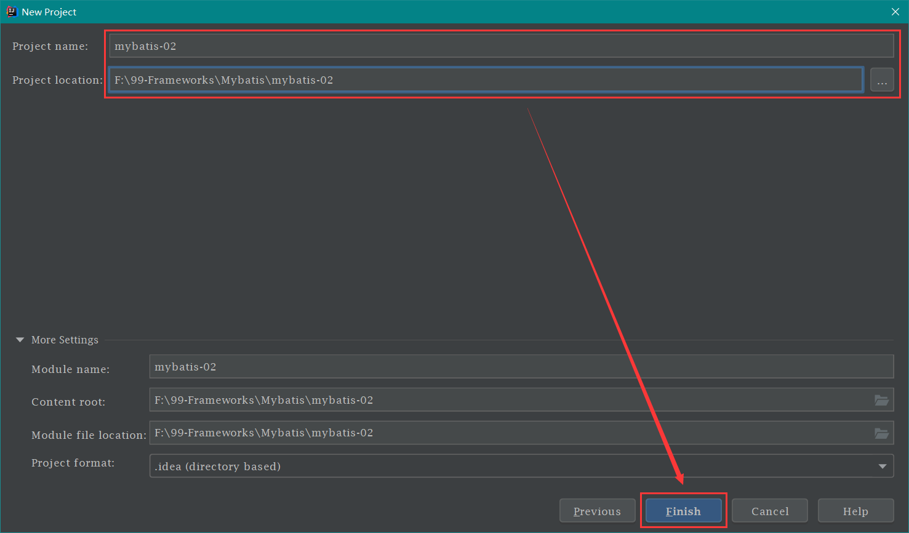909x533 pixels.
Task: Click the Project name text field
Action: (501, 46)
